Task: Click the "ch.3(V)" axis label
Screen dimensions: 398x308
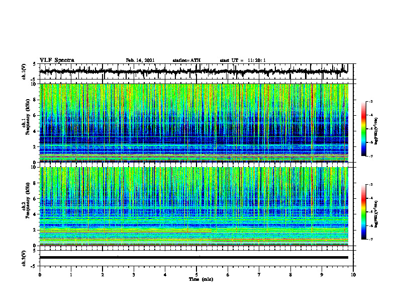Action: coord(24,259)
